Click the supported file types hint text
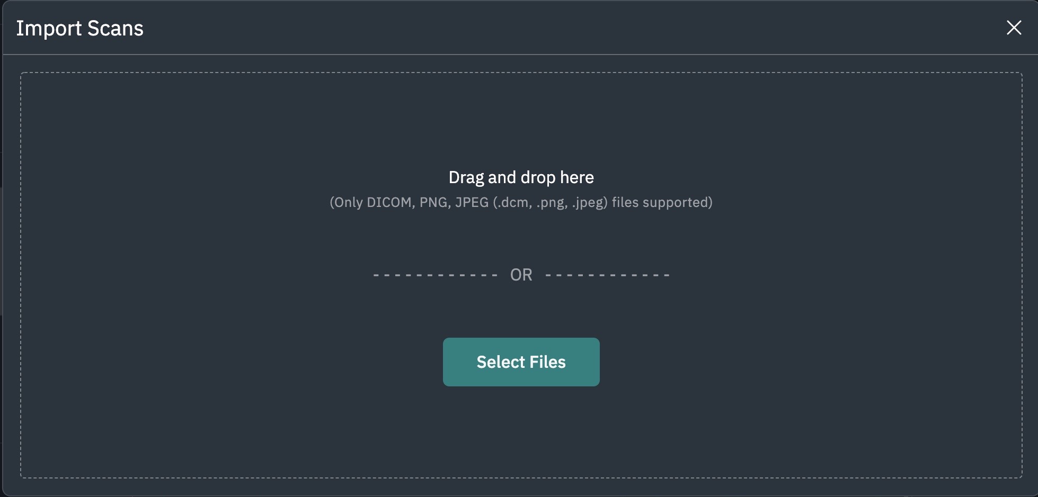The width and height of the screenshot is (1038, 497). tap(521, 202)
